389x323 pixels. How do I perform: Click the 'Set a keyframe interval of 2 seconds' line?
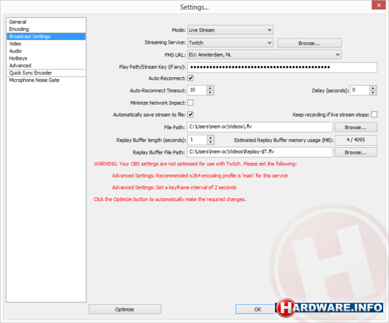pos(174,187)
